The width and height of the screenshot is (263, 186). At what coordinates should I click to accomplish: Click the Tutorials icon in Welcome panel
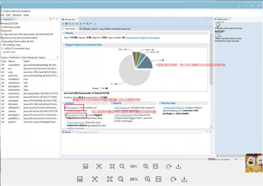pos(218,35)
